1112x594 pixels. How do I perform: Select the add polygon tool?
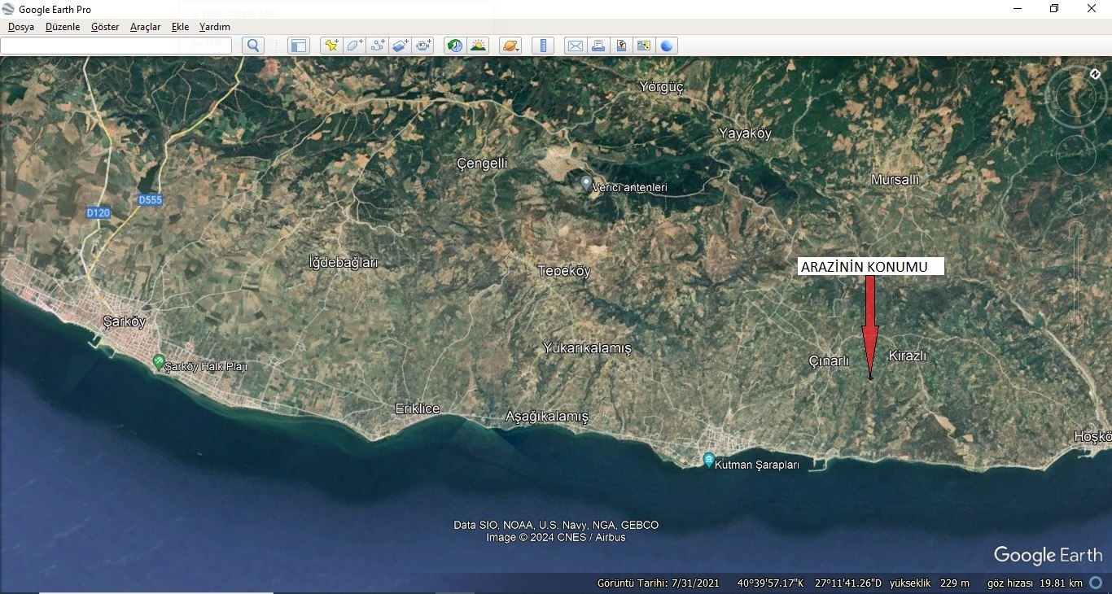[354, 46]
